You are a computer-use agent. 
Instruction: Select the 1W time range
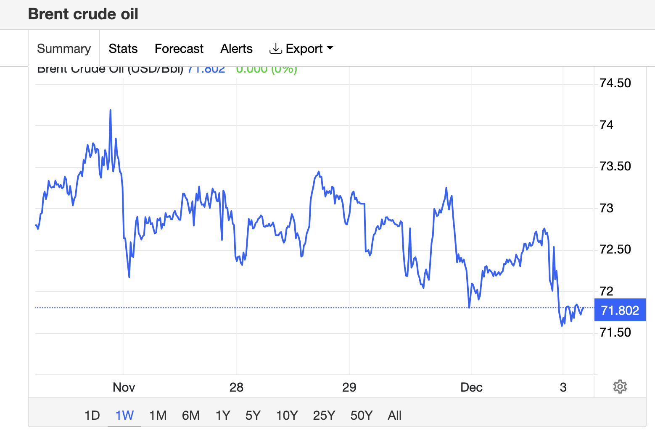pyautogui.click(x=124, y=416)
